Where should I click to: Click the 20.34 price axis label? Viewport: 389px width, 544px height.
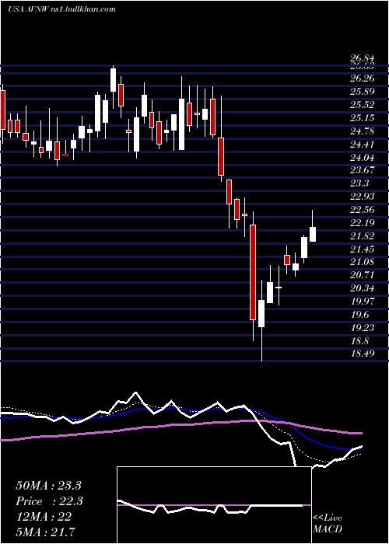click(x=362, y=288)
